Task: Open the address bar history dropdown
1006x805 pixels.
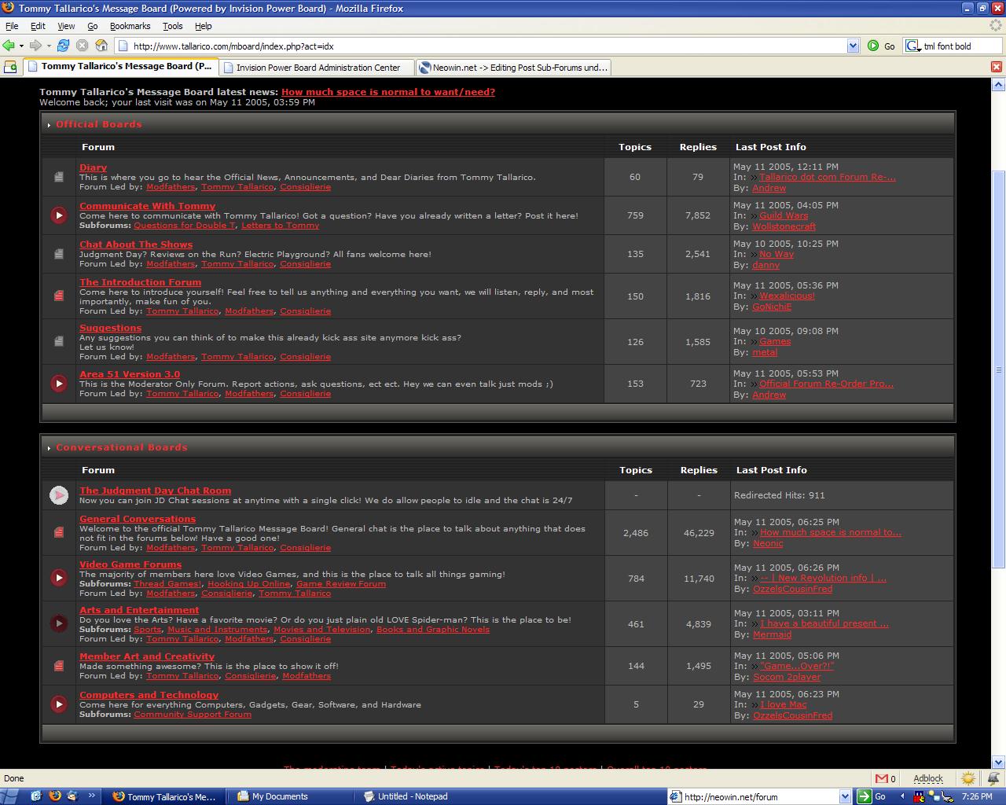Action: click(854, 45)
